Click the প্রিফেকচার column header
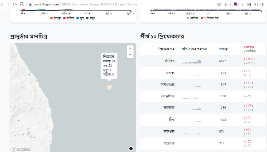Screen dimensions: 267x152 point(166,49)
